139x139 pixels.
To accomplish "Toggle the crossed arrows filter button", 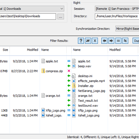I will point(88,41).
